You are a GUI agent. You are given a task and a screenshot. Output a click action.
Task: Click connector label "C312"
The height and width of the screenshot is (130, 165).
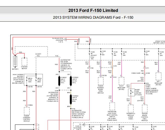click(x=115, y=77)
